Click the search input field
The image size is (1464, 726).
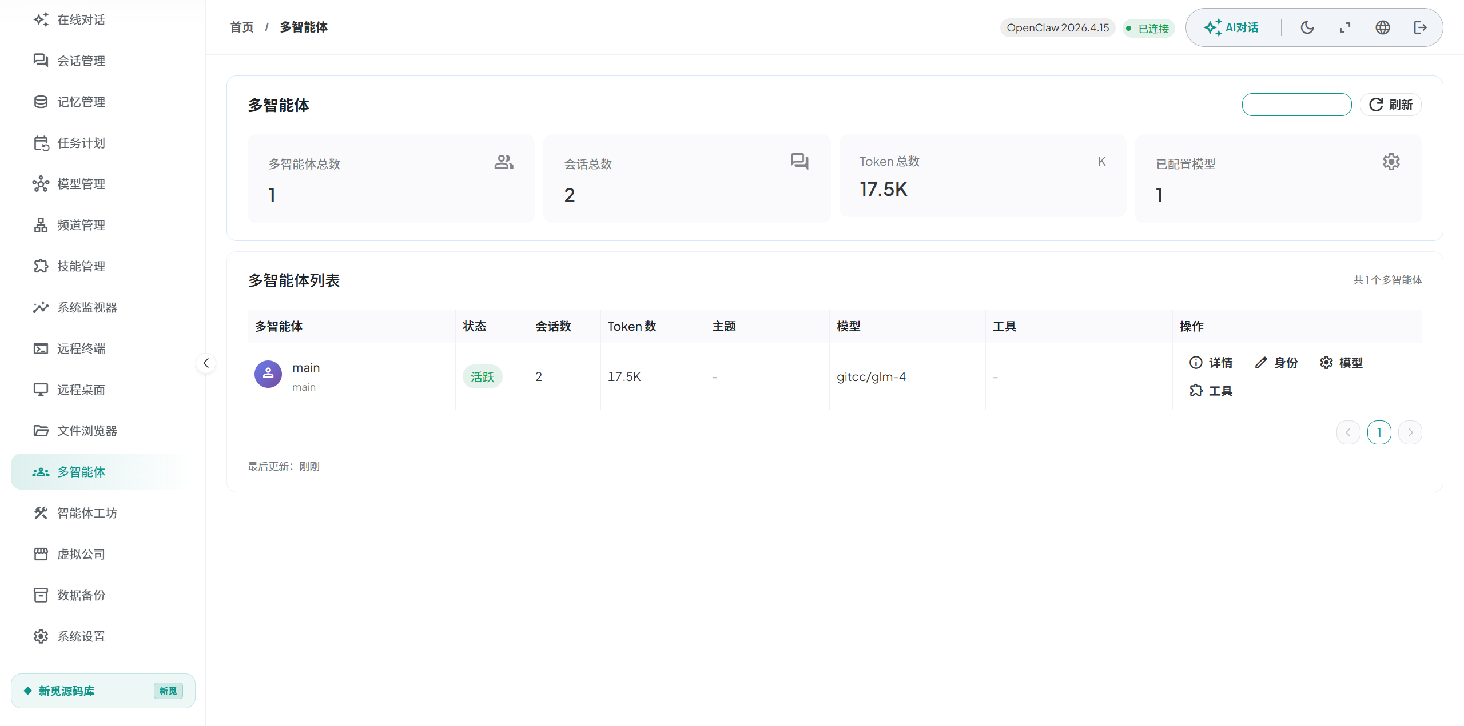1296,105
